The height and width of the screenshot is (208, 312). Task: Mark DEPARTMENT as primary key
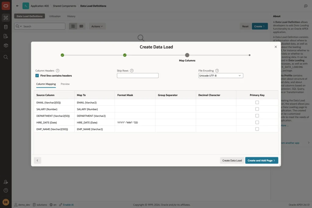[257, 116]
